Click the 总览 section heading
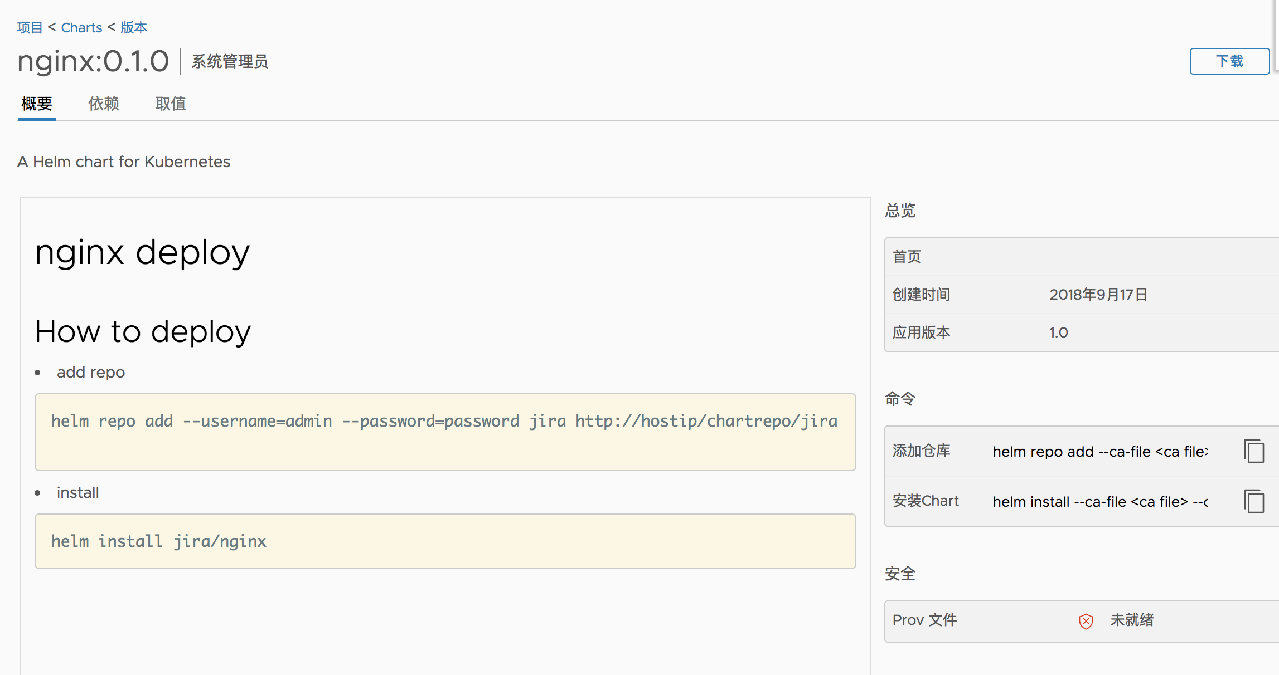1279x675 pixels. coord(900,211)
